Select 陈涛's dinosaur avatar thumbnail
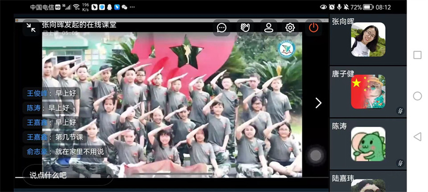This screenshot has width=428, height=192. [x=368, y=144]
